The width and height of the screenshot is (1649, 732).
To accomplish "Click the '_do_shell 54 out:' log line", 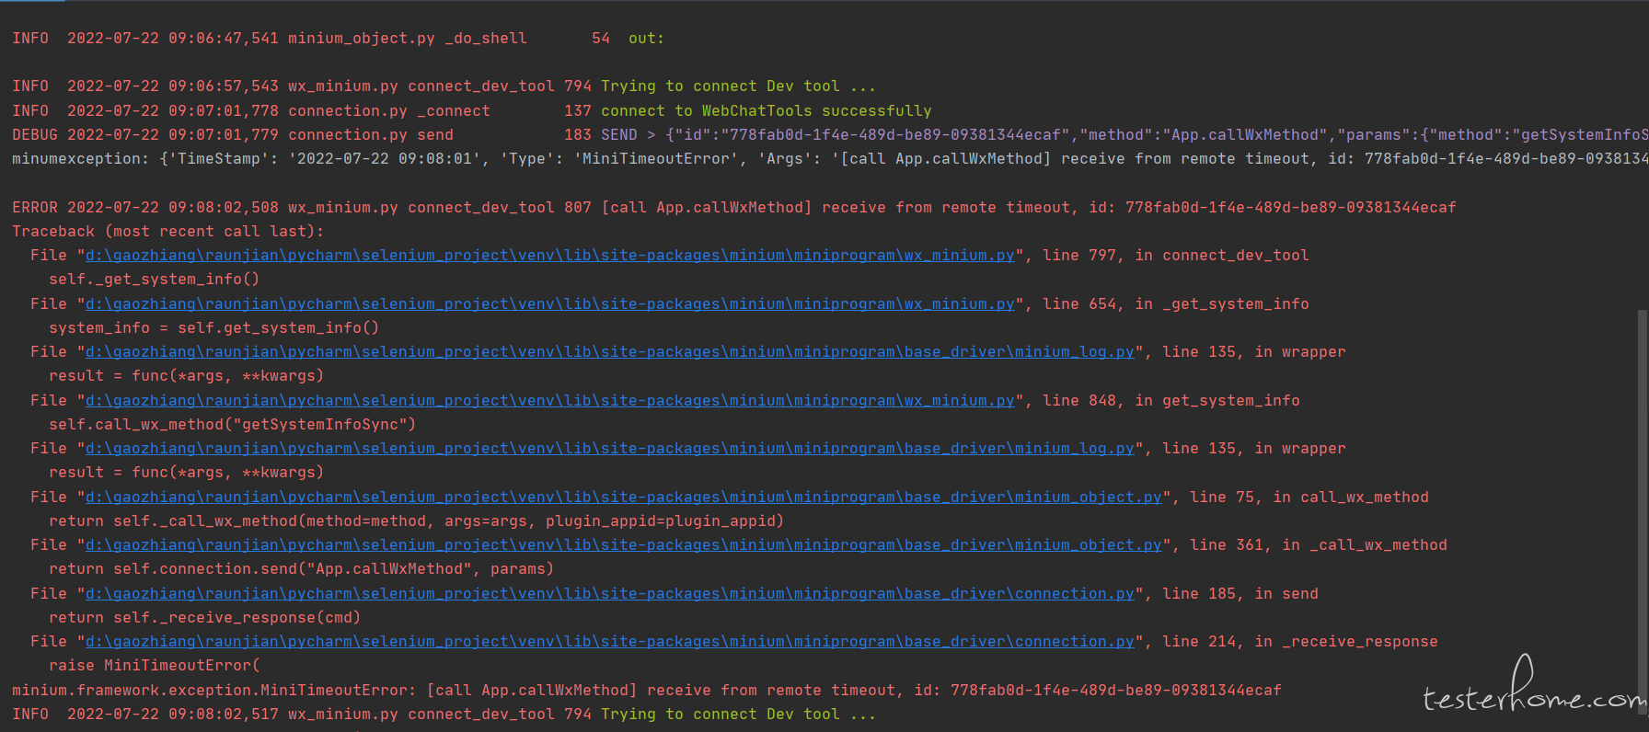I will (x=339, y=39).
